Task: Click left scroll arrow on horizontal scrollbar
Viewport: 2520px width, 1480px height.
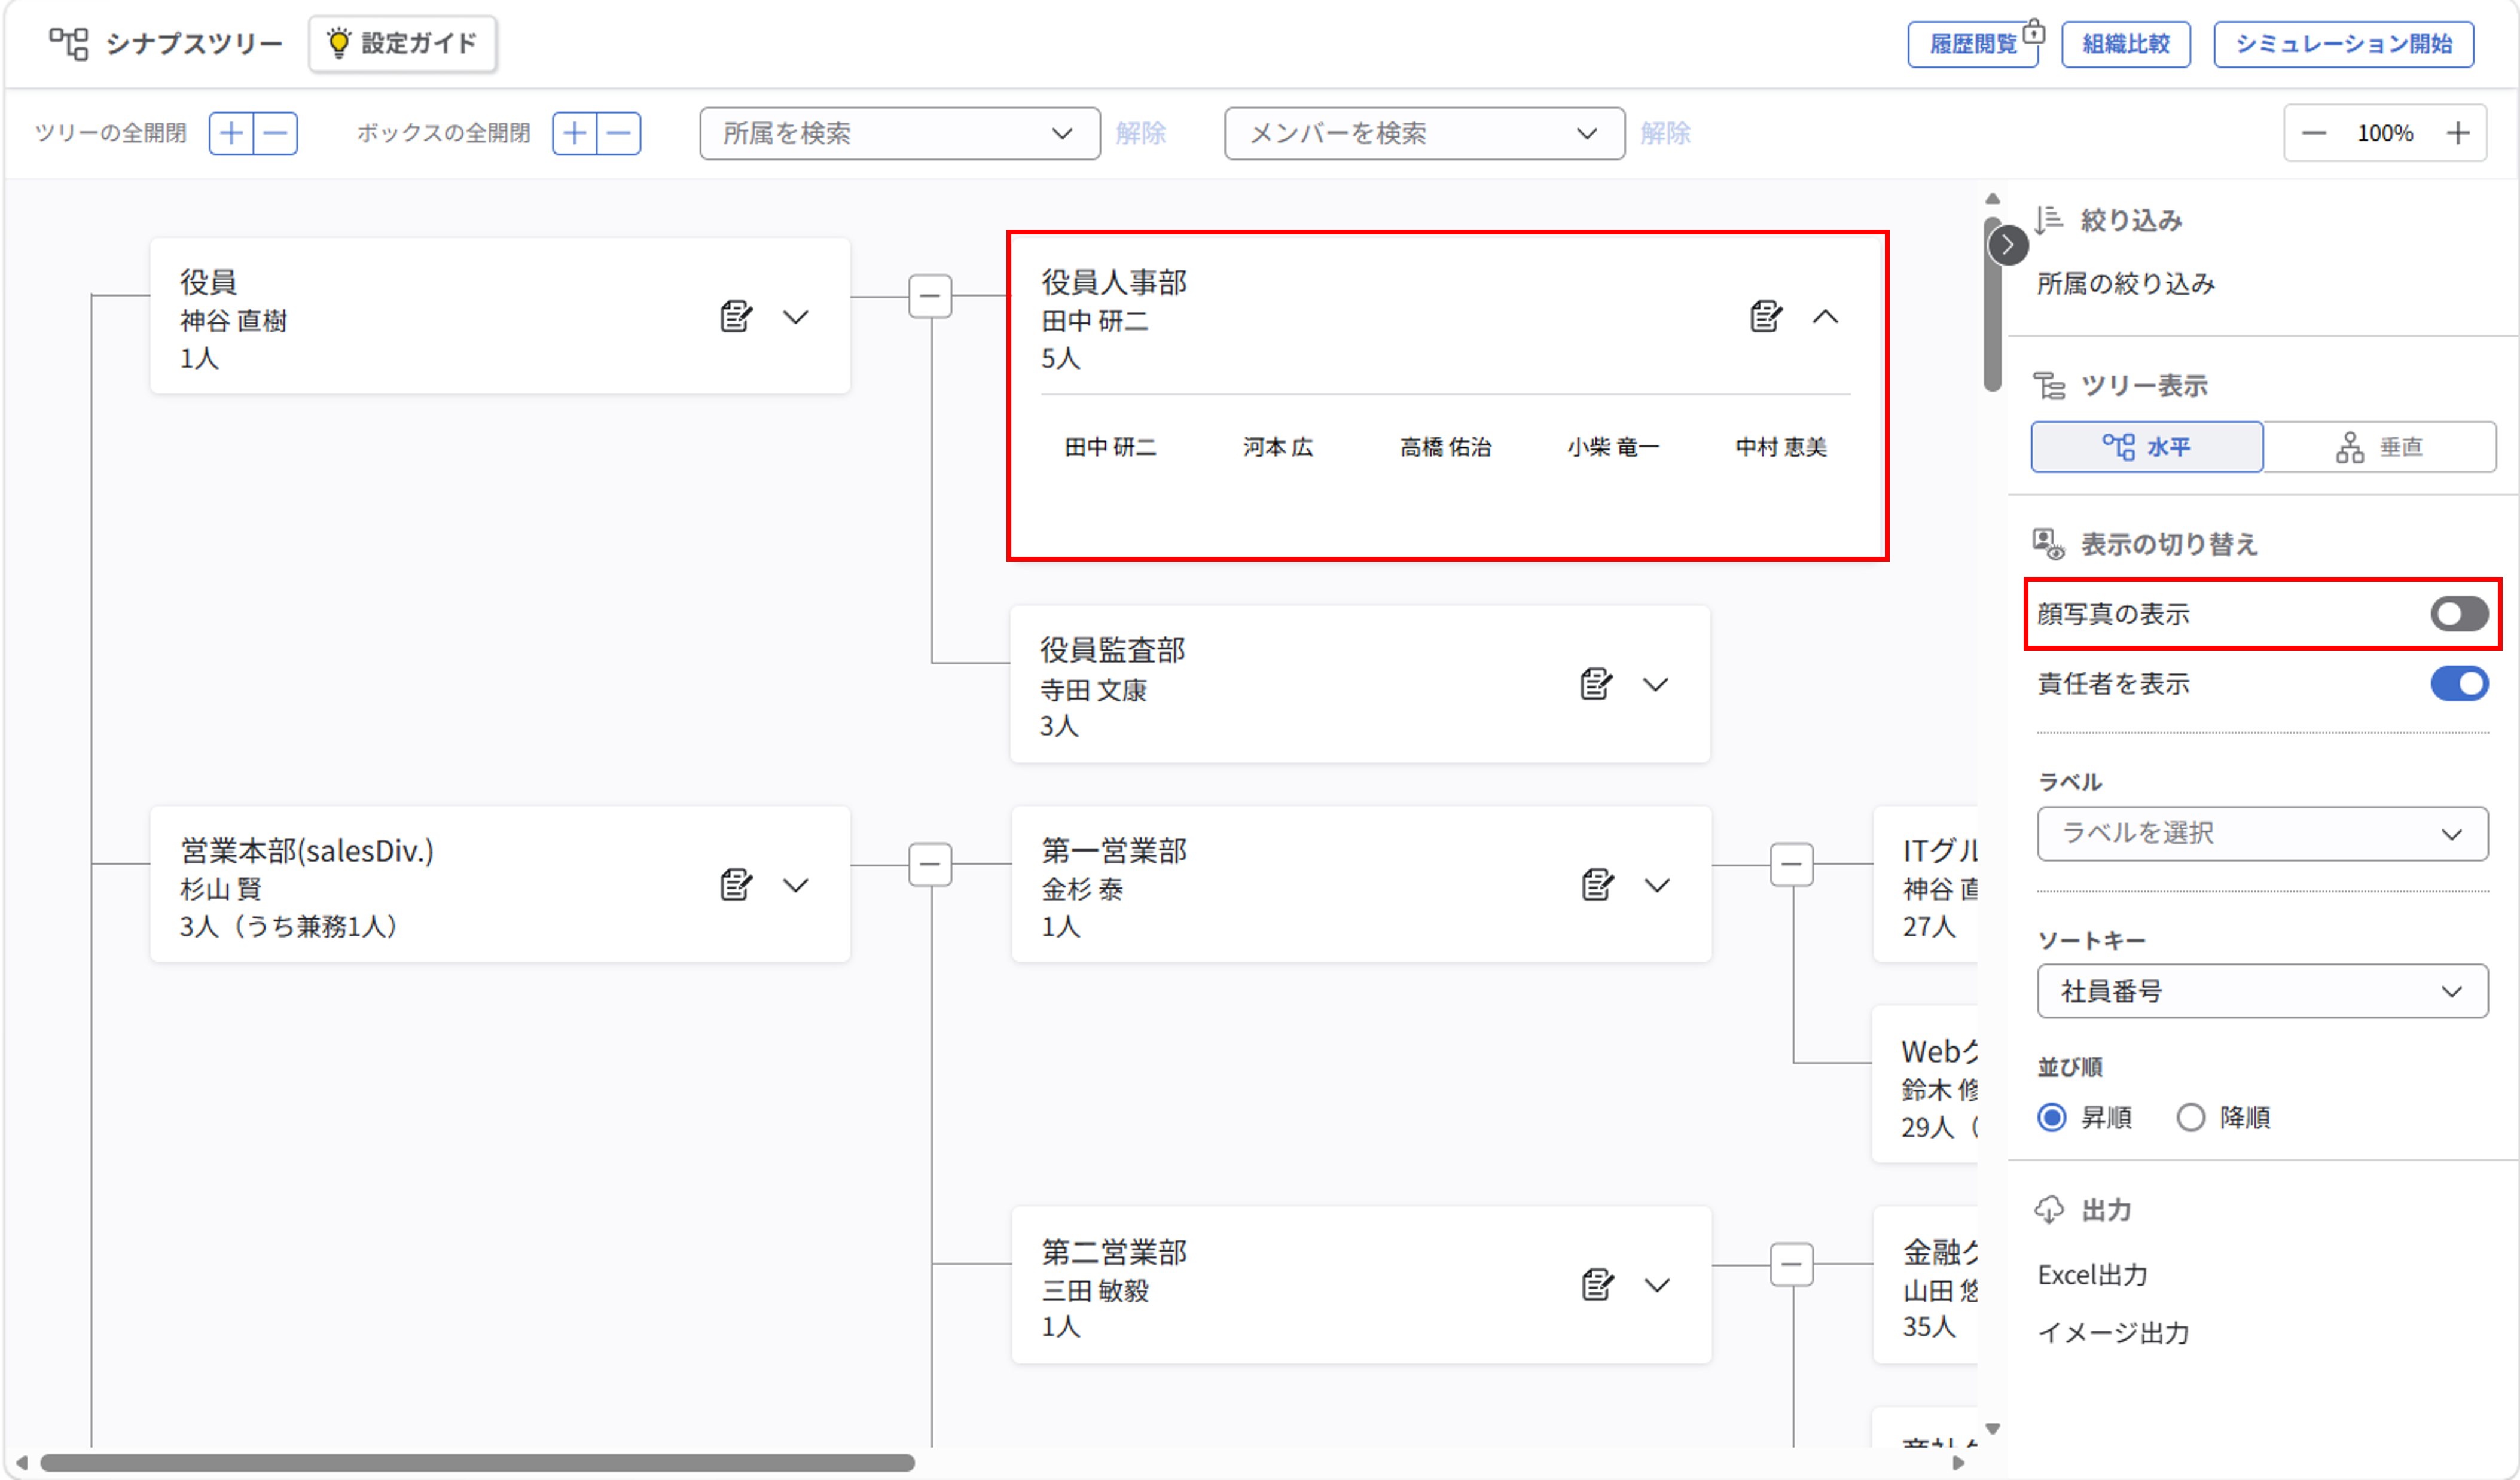Action: tap(22, 1463)
